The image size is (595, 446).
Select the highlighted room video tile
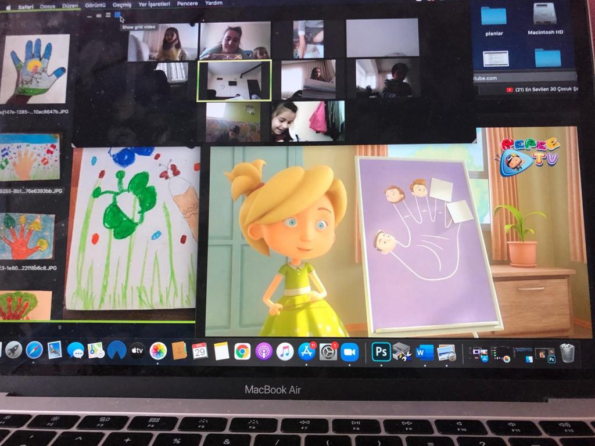coord(234,81)
